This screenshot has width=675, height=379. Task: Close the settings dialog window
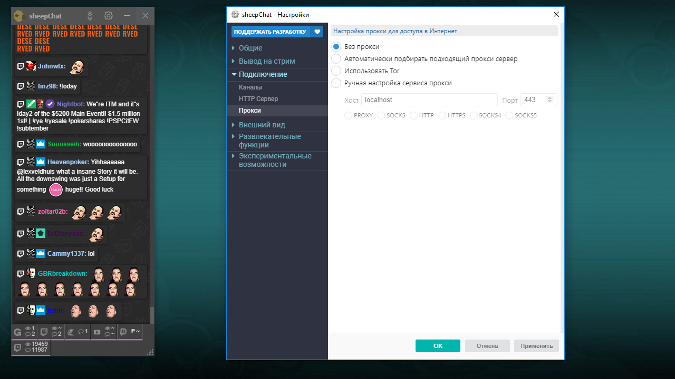556,14
